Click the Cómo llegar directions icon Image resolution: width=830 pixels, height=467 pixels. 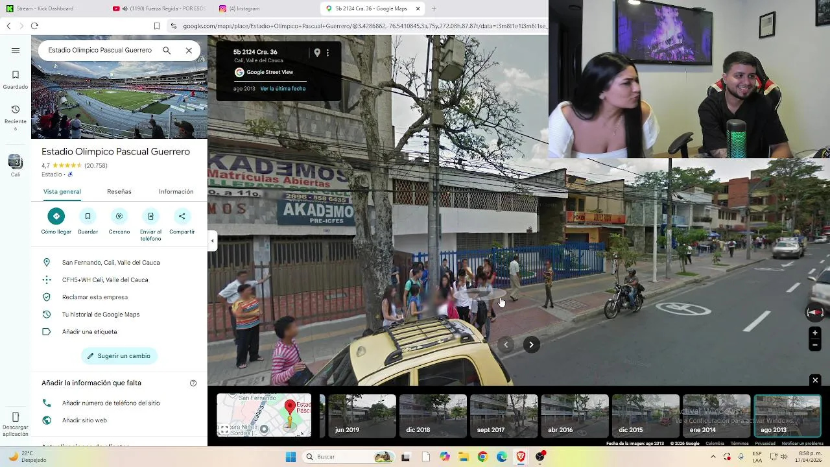(x=56, y=216)
